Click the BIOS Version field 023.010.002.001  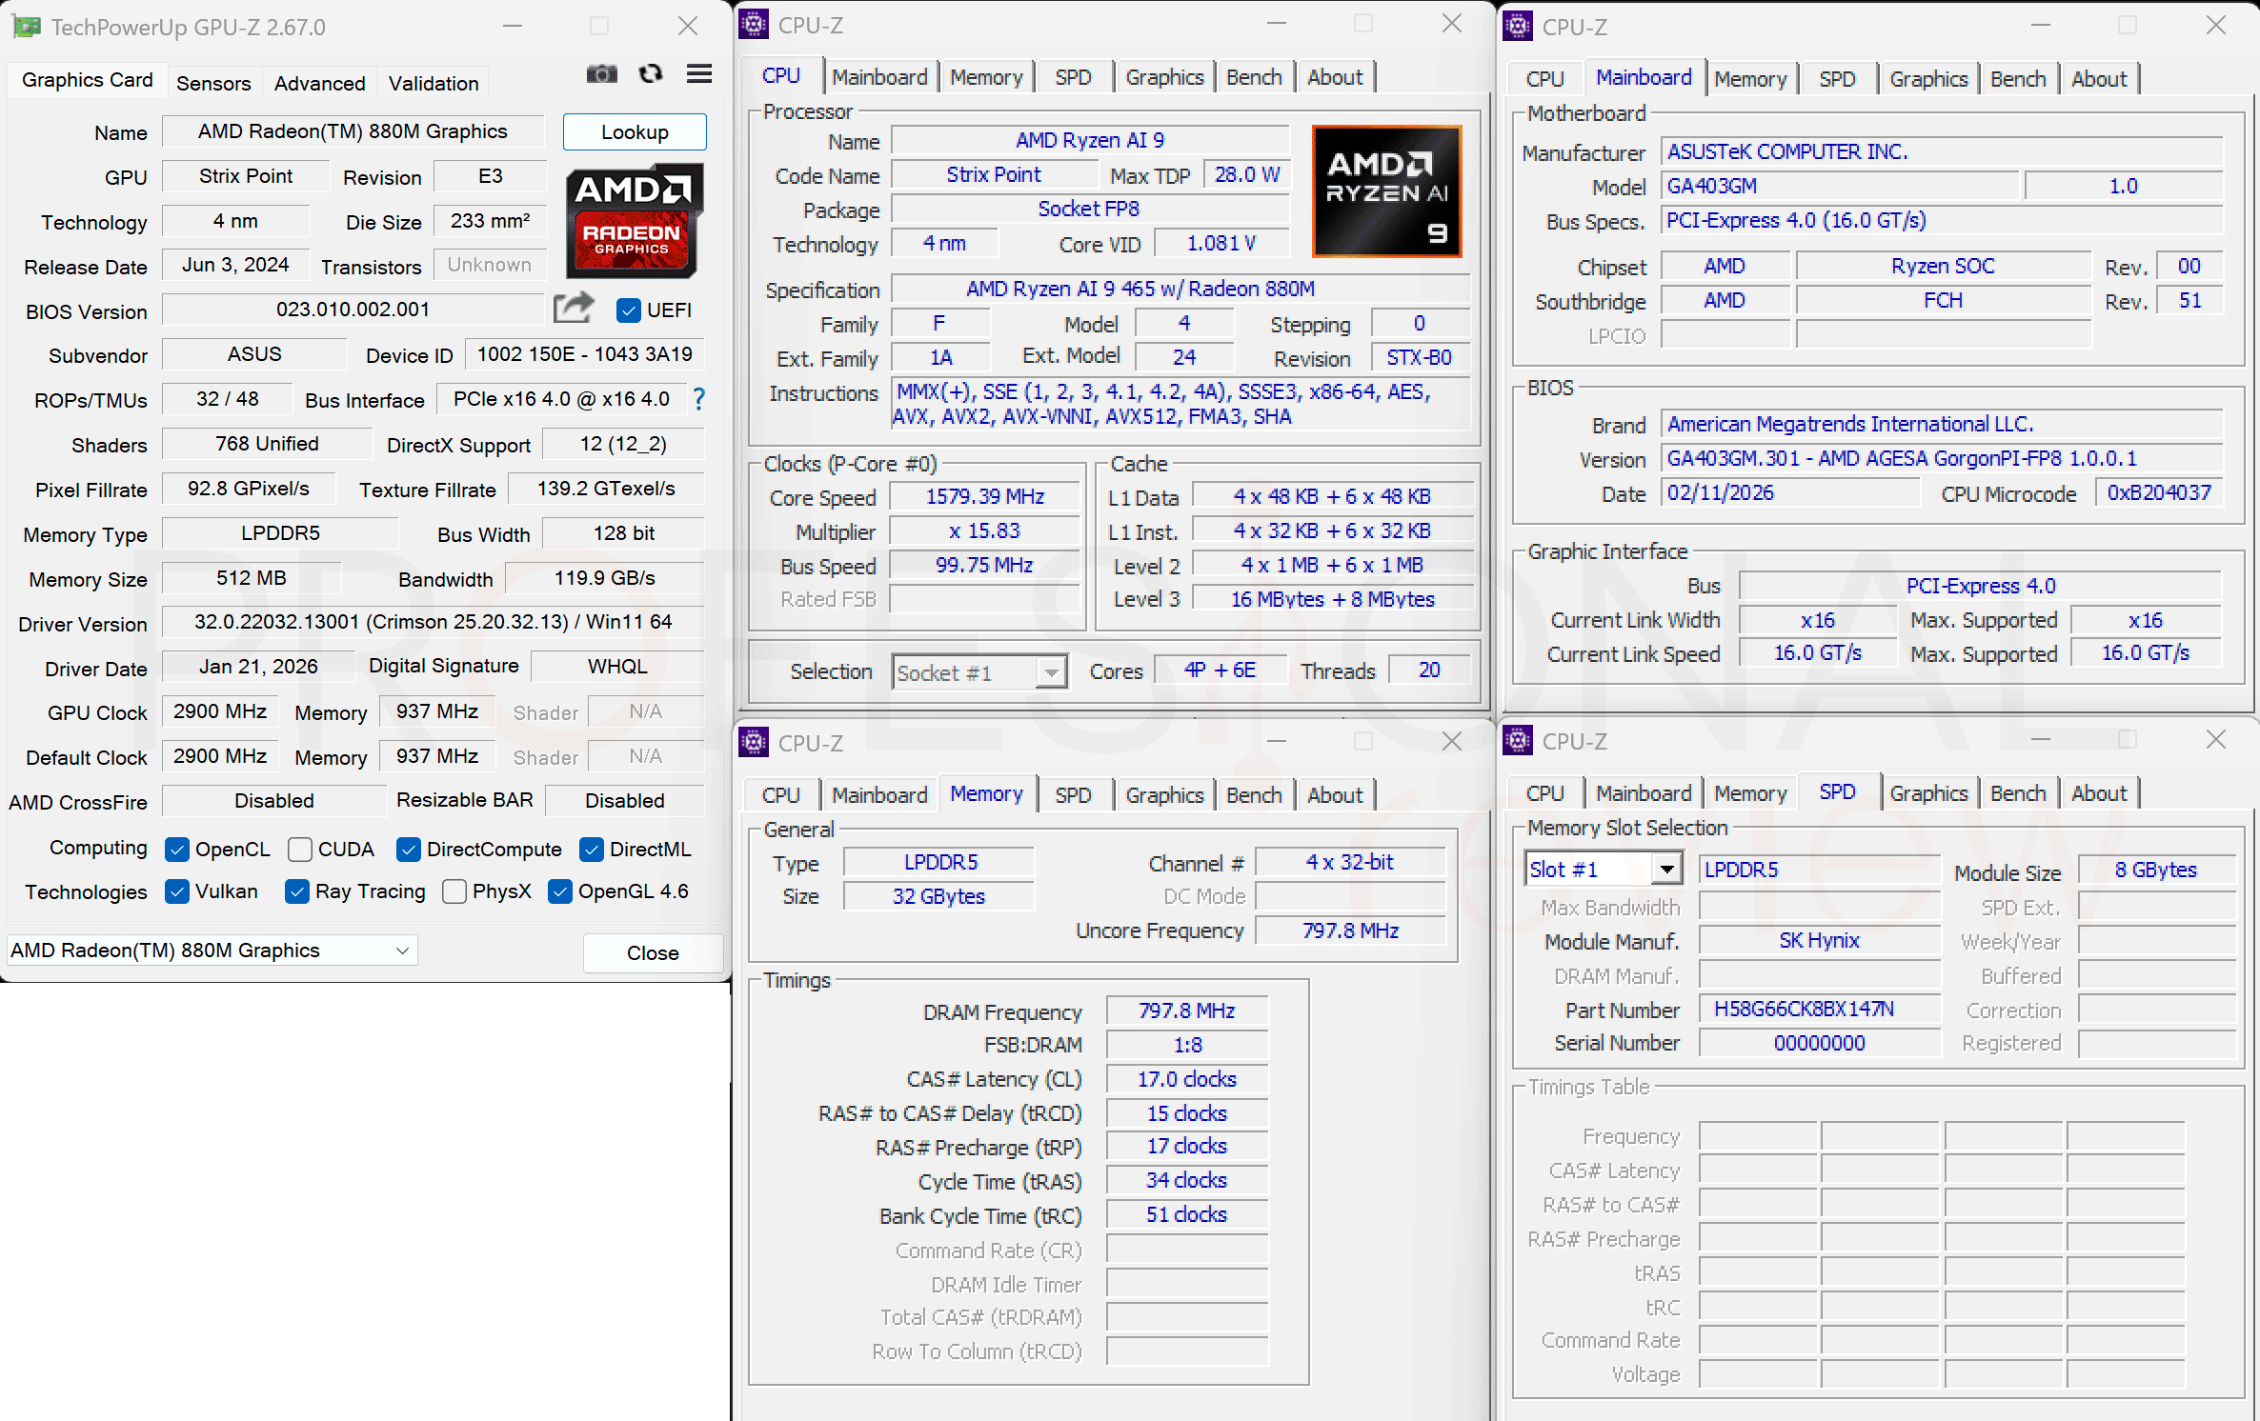click(353, 310)
